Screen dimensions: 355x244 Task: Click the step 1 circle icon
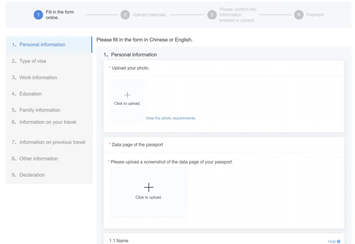pyautogui.click(x=38, y=15)
